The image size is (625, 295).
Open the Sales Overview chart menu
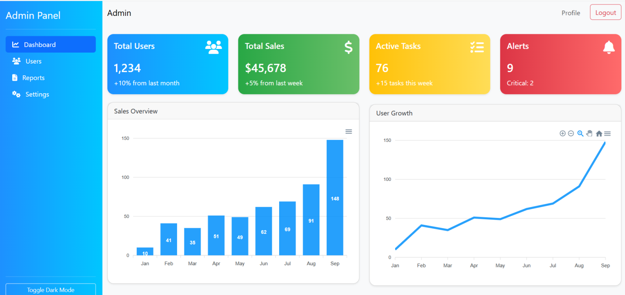coord(348,131)
